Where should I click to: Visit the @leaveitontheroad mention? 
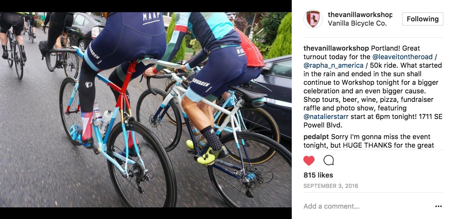coord(402,57)
